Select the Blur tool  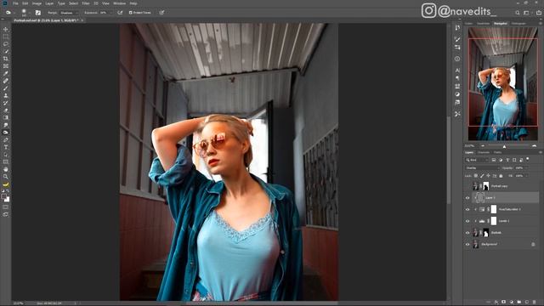pyautogui.click(x=6, y=125)
